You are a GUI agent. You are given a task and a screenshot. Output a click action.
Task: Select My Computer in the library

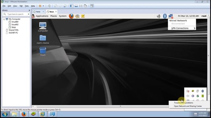(15, 19)
